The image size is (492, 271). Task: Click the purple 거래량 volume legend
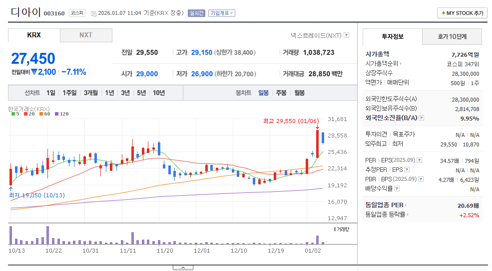[341, 229]
